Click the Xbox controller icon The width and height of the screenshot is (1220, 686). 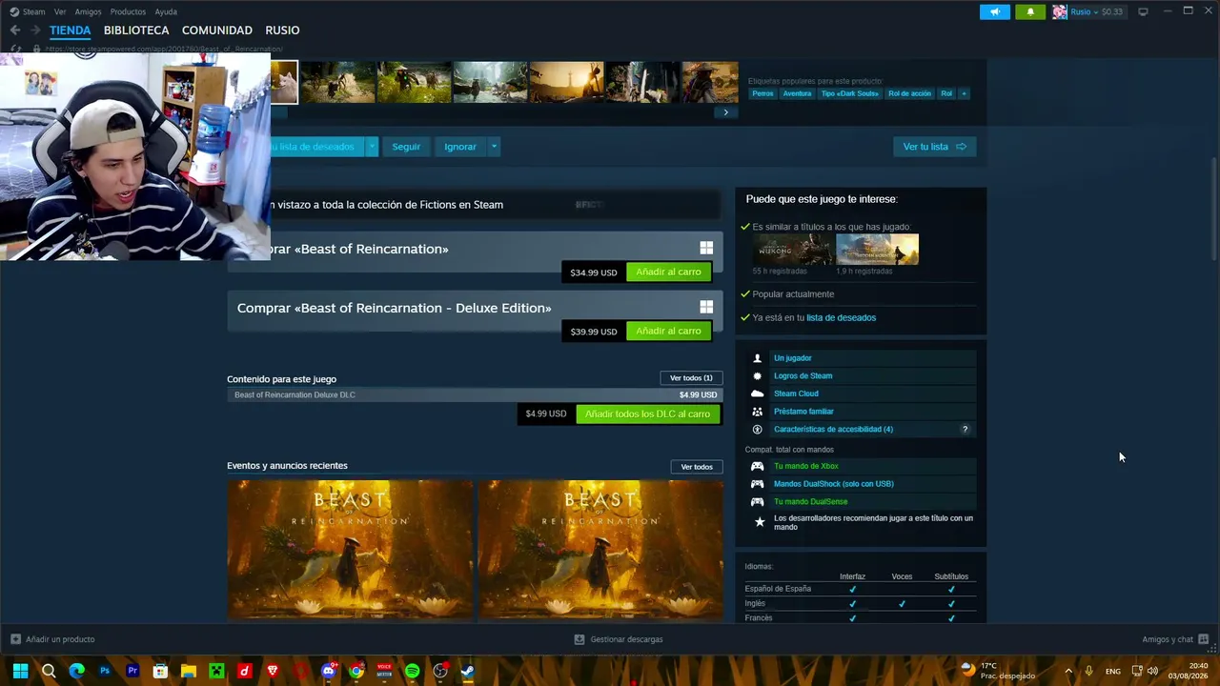[x=758, y=466]
